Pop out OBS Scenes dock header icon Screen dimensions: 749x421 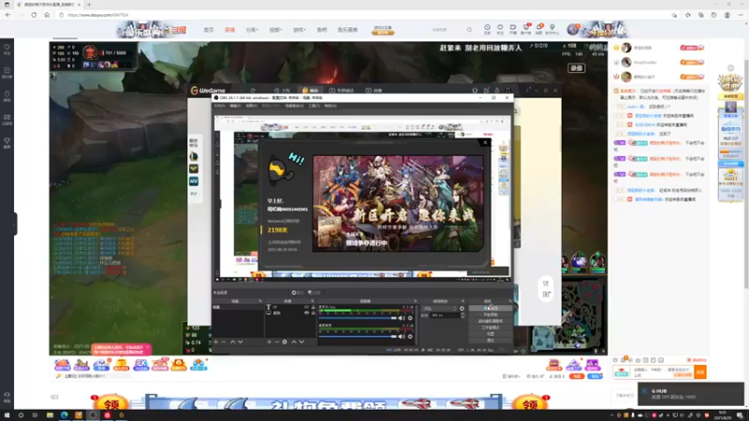click(260, 301)
